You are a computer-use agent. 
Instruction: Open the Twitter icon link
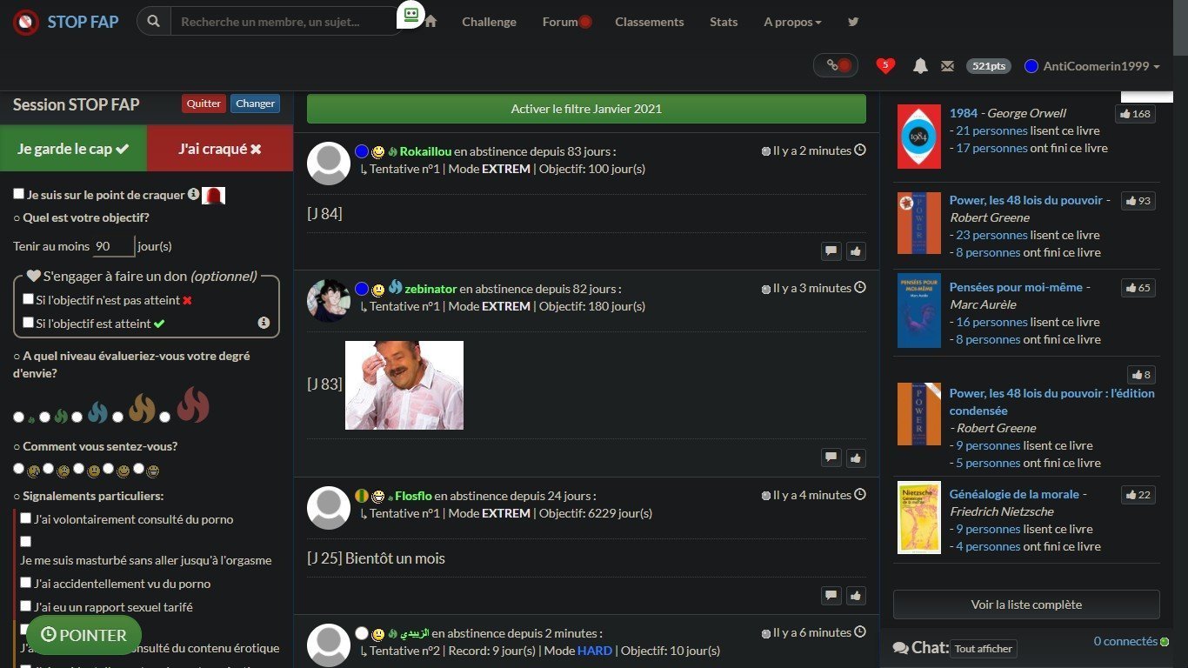pos(853,22)
